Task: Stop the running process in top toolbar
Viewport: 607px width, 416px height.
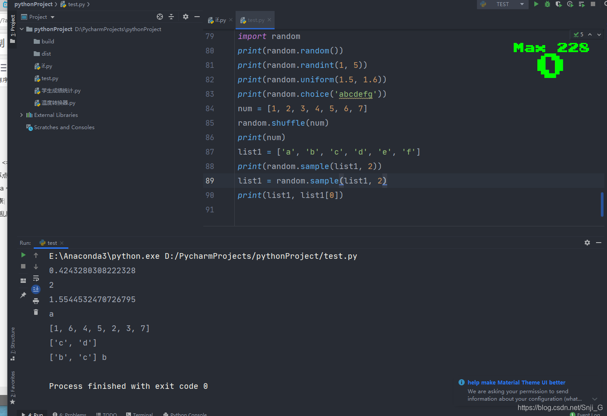Action: (593, 4)
